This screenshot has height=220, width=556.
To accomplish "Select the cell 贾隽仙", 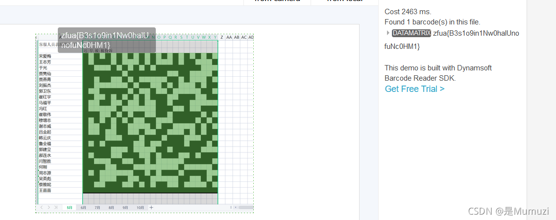I will [60, 73].
